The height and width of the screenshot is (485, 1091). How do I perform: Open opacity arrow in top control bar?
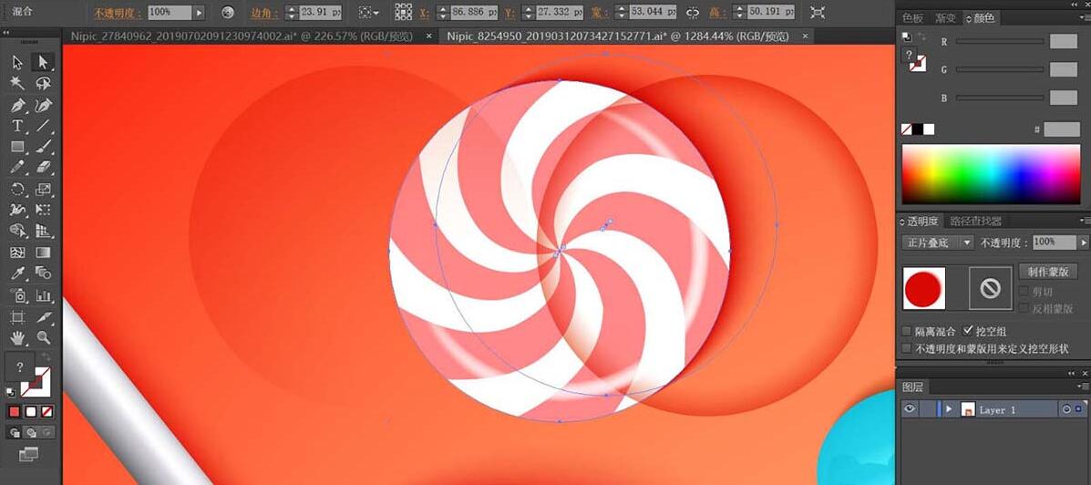[x=199, y=13]
